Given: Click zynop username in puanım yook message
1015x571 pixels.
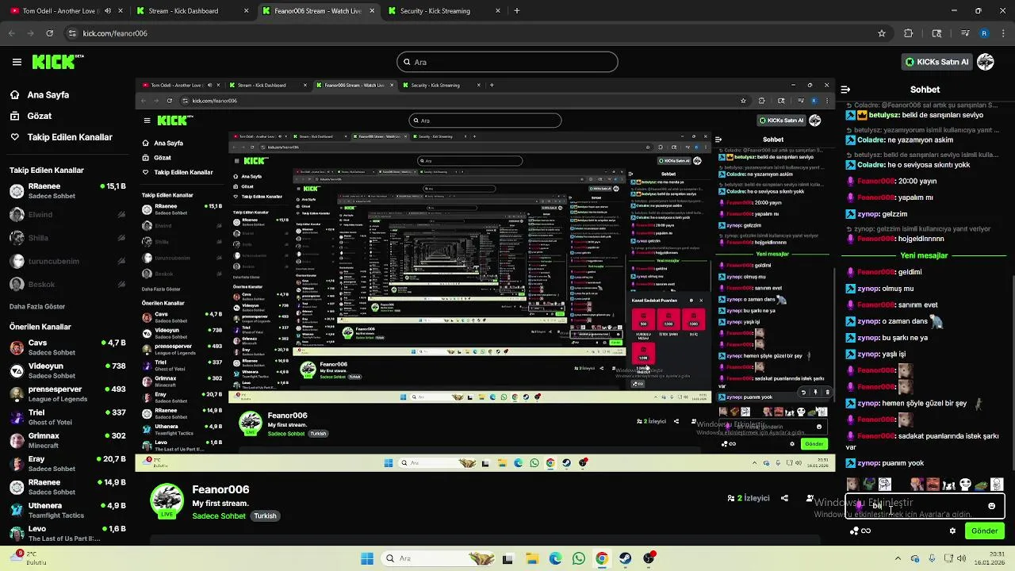Looking at the screenshot, I should 868,463.
